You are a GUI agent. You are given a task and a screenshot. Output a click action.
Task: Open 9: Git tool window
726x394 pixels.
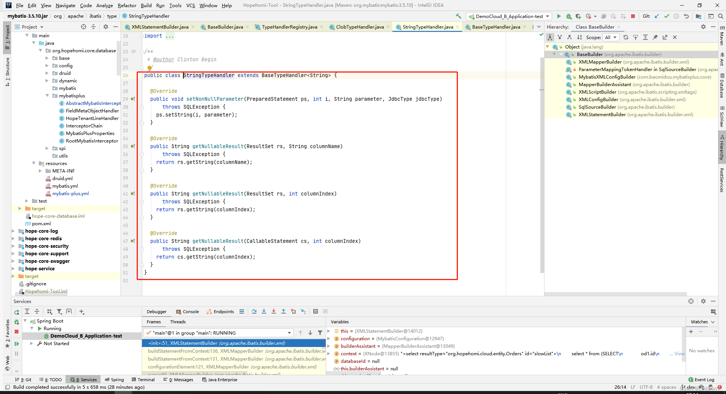coord(23,380)
